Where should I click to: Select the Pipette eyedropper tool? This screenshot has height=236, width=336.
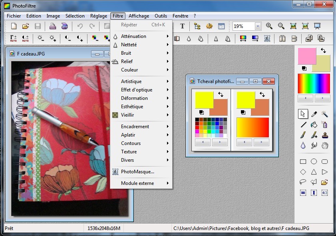coord(314,114)
